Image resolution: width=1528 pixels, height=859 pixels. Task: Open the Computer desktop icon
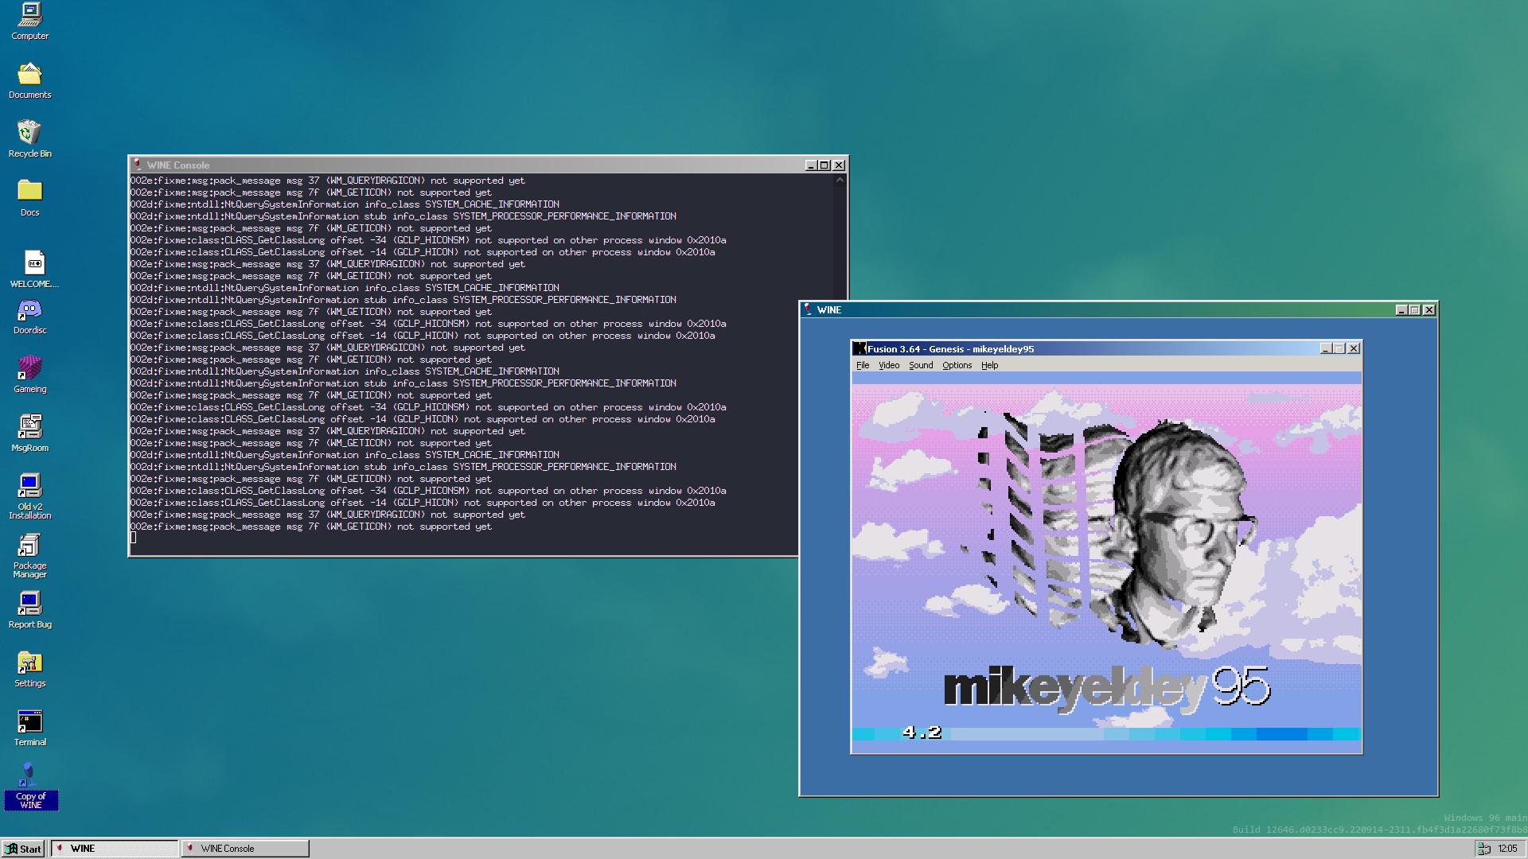click(x=29, y=14)
